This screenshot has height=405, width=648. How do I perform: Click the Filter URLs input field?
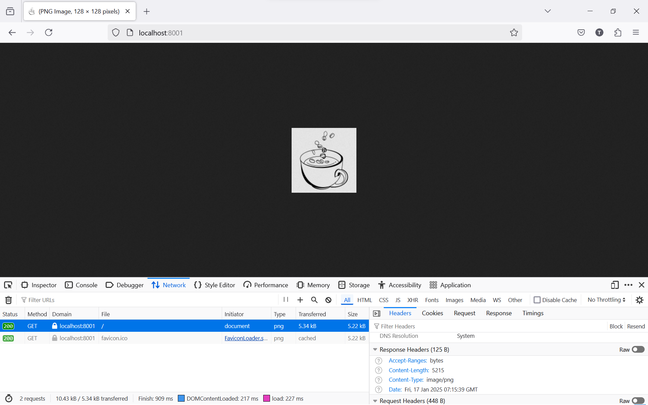coord(148,300)
